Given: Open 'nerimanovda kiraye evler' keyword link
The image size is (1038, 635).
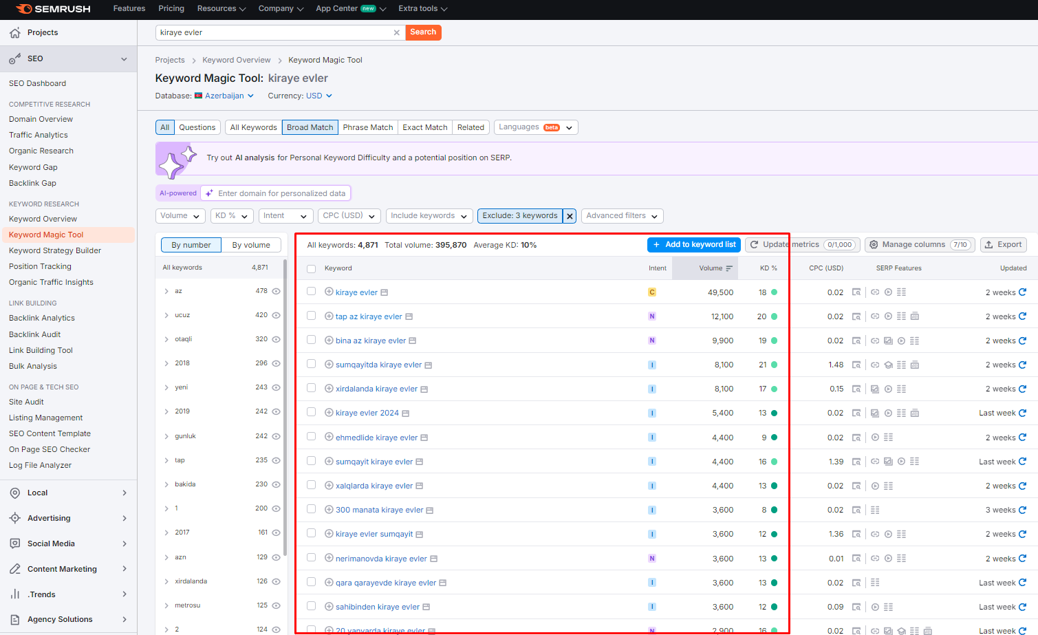Looking at the screenshot, I should tap(381, 559).
